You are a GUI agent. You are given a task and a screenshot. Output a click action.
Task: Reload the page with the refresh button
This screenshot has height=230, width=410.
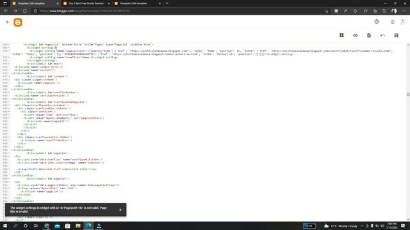(x=24, y=11)
